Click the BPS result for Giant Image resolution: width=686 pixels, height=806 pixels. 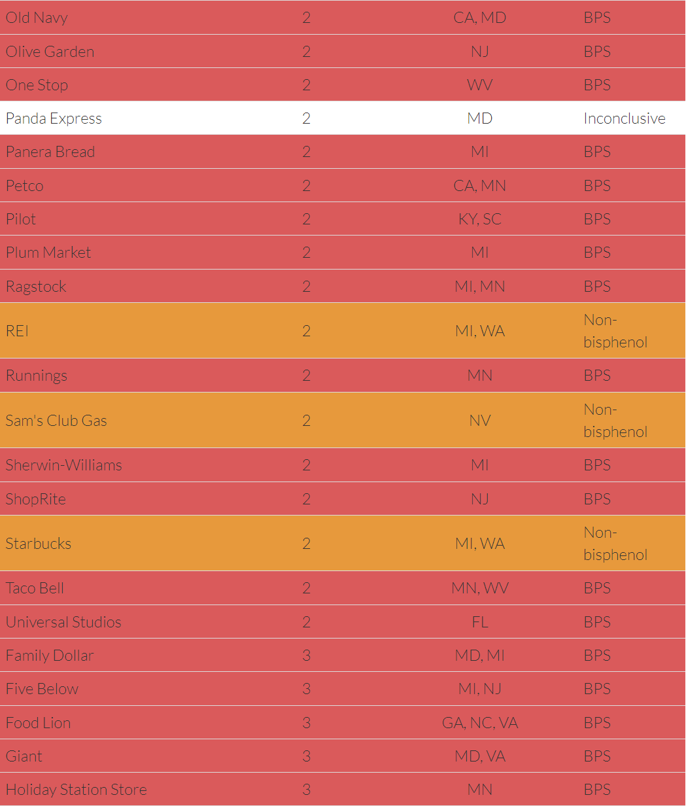click(x=597, y=756)
